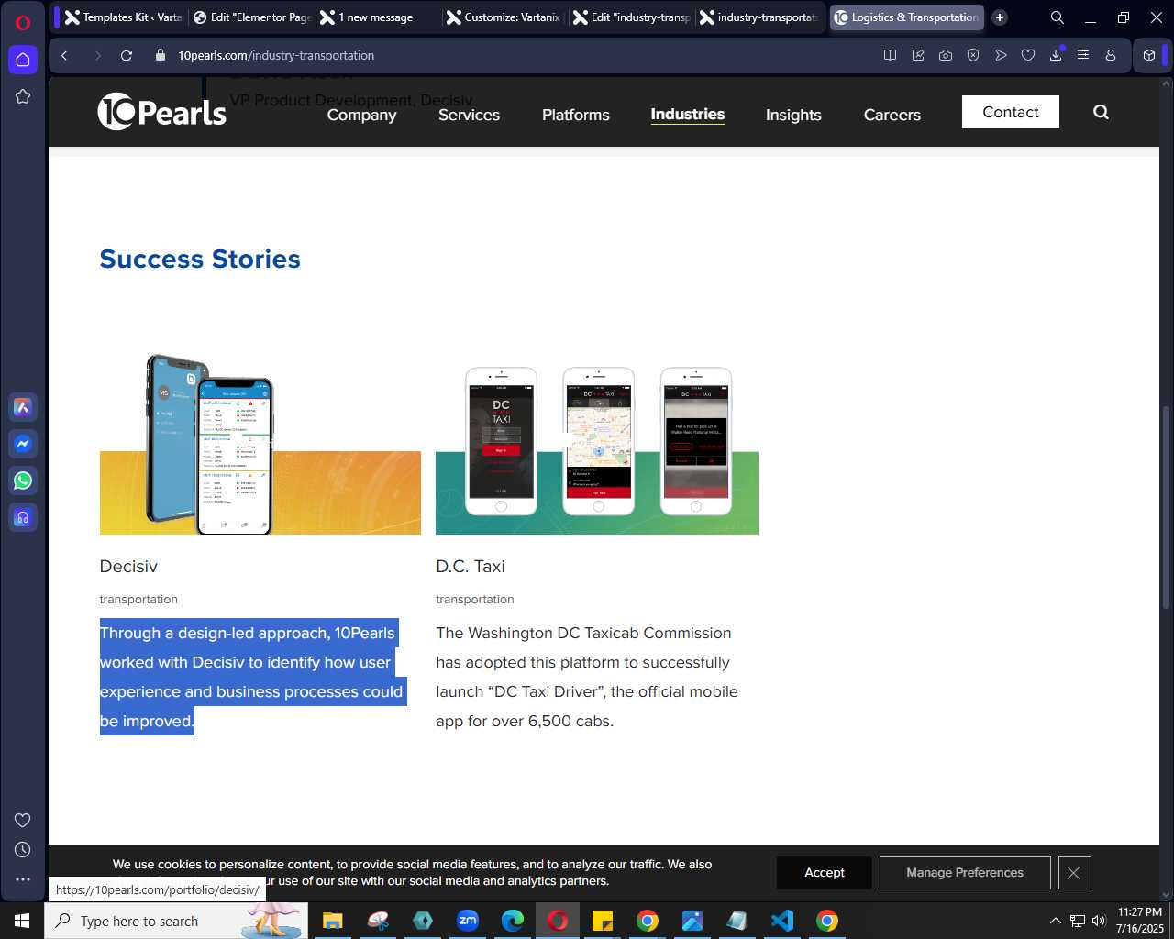The height and width of the screenshot is (939, 1174).
Task: Open the Opera main menu icon
Action: pyautogui.click(x=23, y=22)
